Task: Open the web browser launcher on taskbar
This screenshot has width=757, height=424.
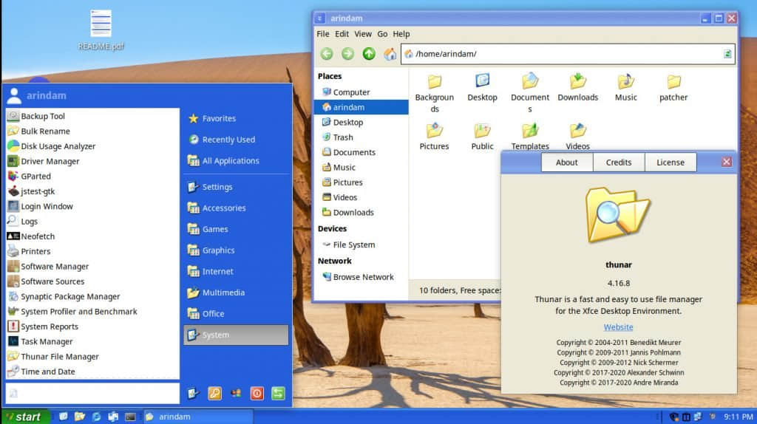Action: pyautogui.click(x=97, y=417)
